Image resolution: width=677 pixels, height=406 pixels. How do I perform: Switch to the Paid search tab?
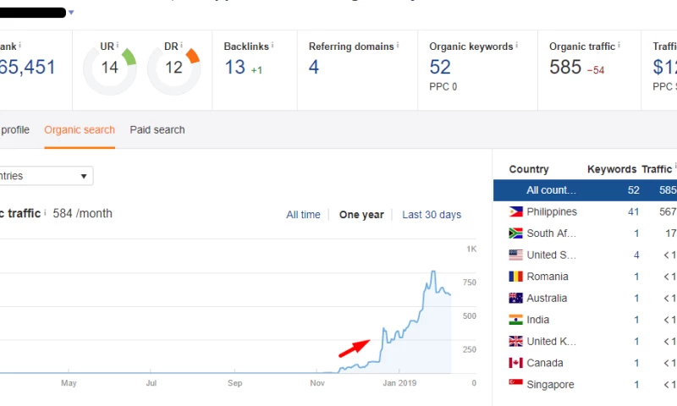pos(157,130)
